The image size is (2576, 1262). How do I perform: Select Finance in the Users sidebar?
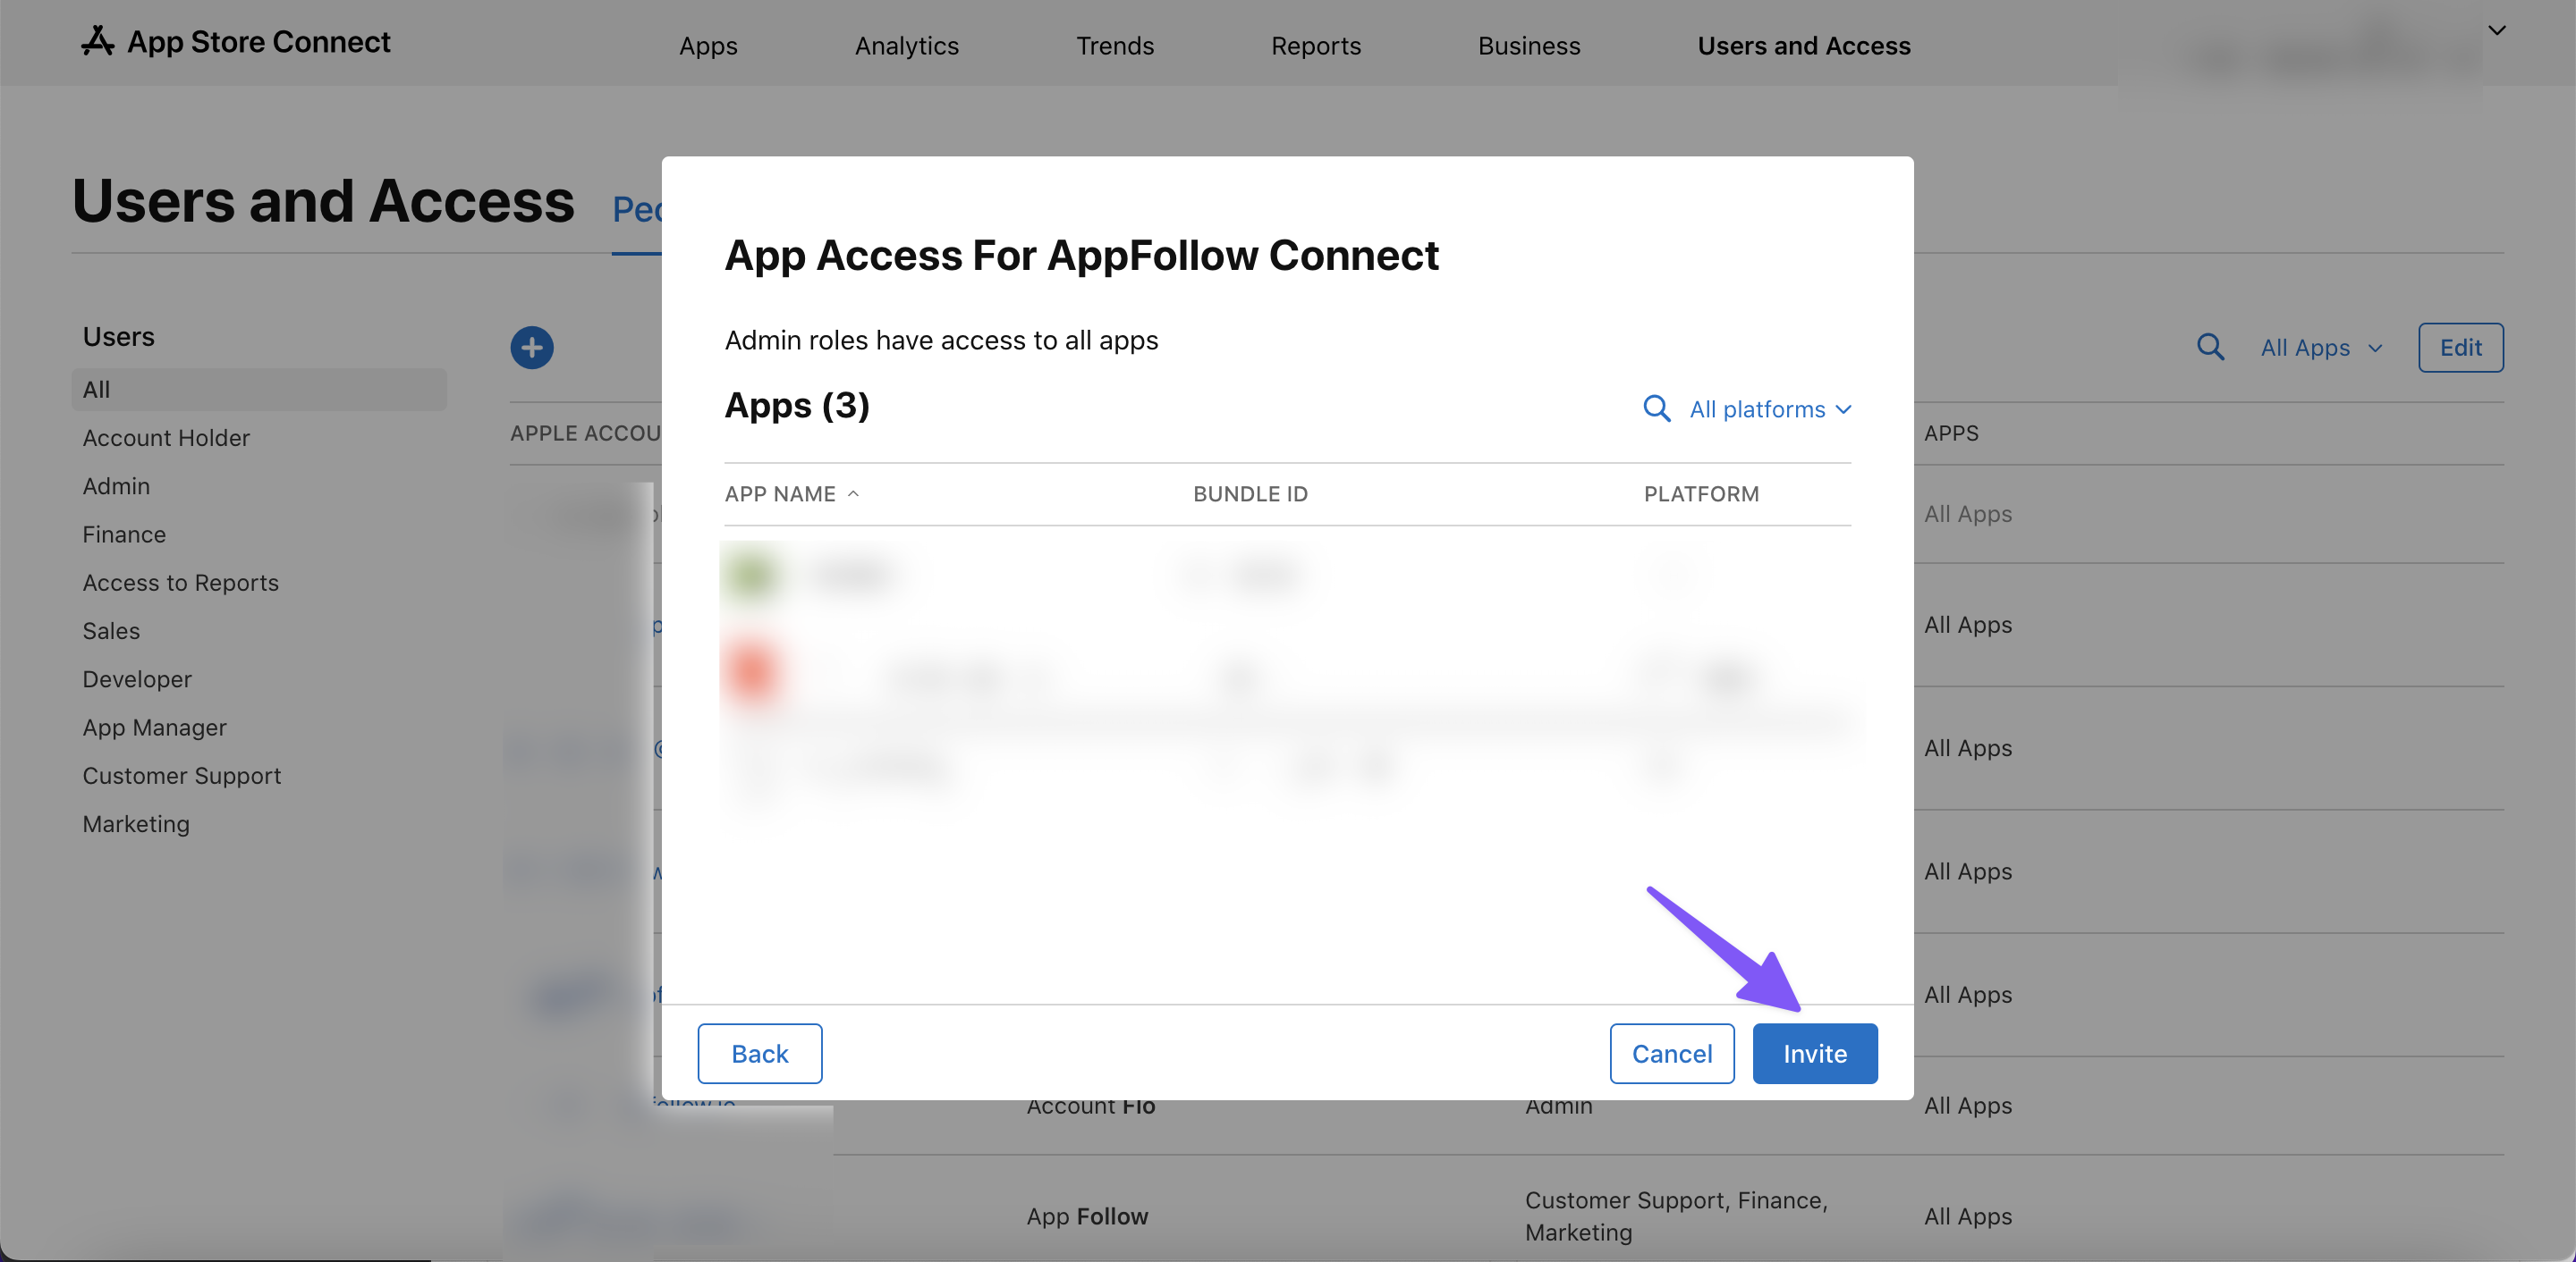[124, 534]
